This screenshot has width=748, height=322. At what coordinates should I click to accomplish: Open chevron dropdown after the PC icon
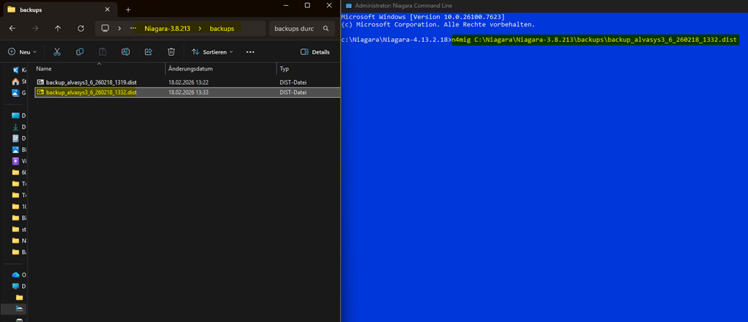(x=119, y=29)
